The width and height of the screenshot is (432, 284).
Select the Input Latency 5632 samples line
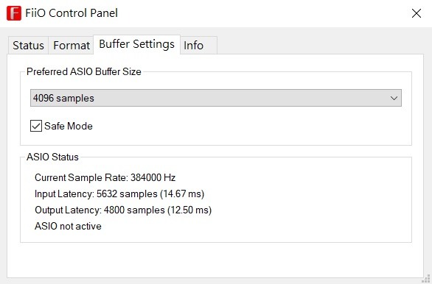tap(119, 194)
